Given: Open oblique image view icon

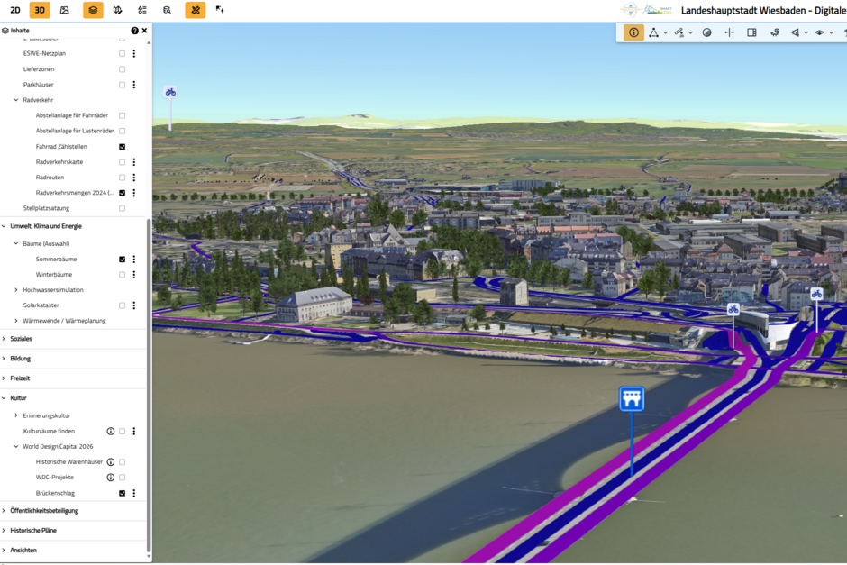Looking at the screenshot, I should 65,10.
